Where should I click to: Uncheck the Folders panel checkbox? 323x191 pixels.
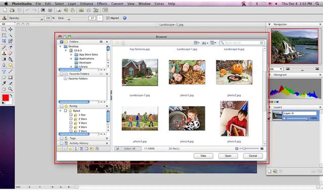coord(62,42)
